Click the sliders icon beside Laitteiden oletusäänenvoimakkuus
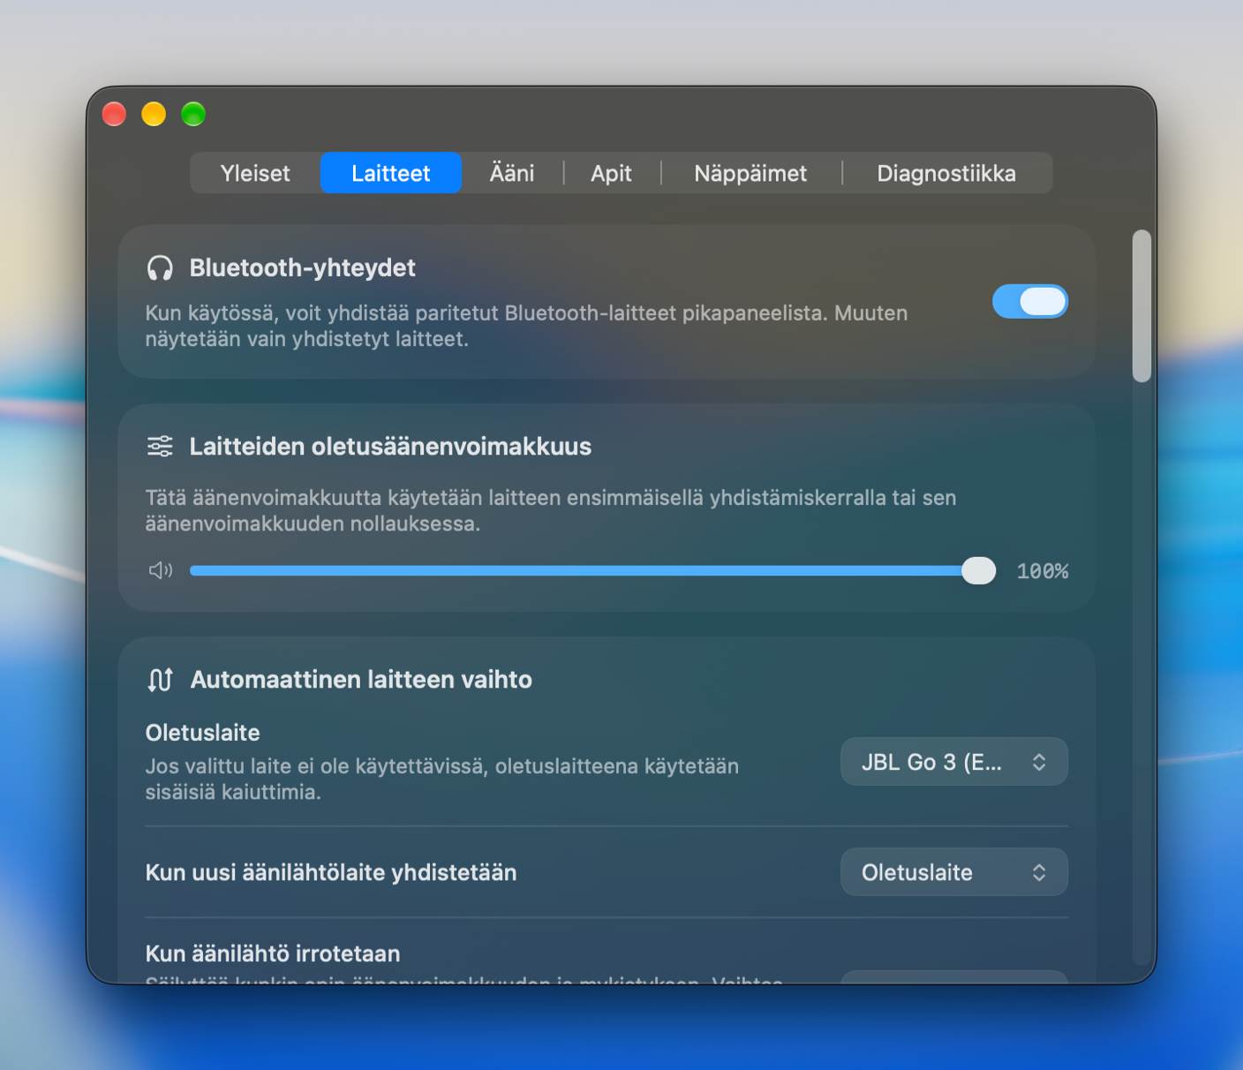The image size is (1243, 1070). 160,447
